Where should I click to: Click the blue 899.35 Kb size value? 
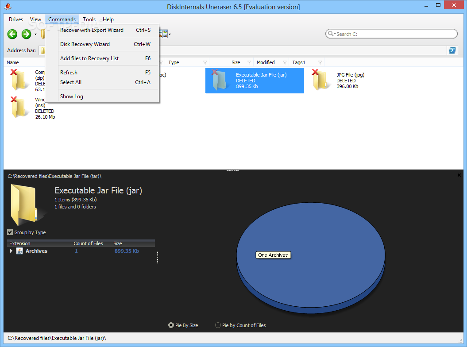pyautogui.click(x=127, y=251)
